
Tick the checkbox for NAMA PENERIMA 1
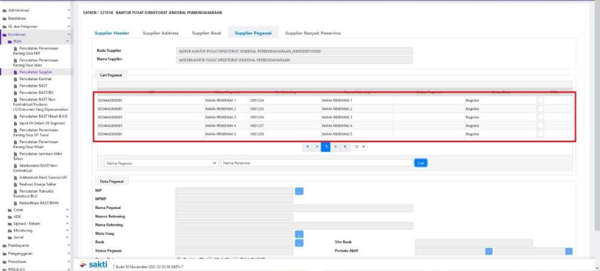pos(540,100)
